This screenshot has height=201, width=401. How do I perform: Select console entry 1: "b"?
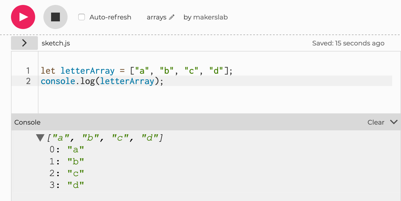coord(67,162)
